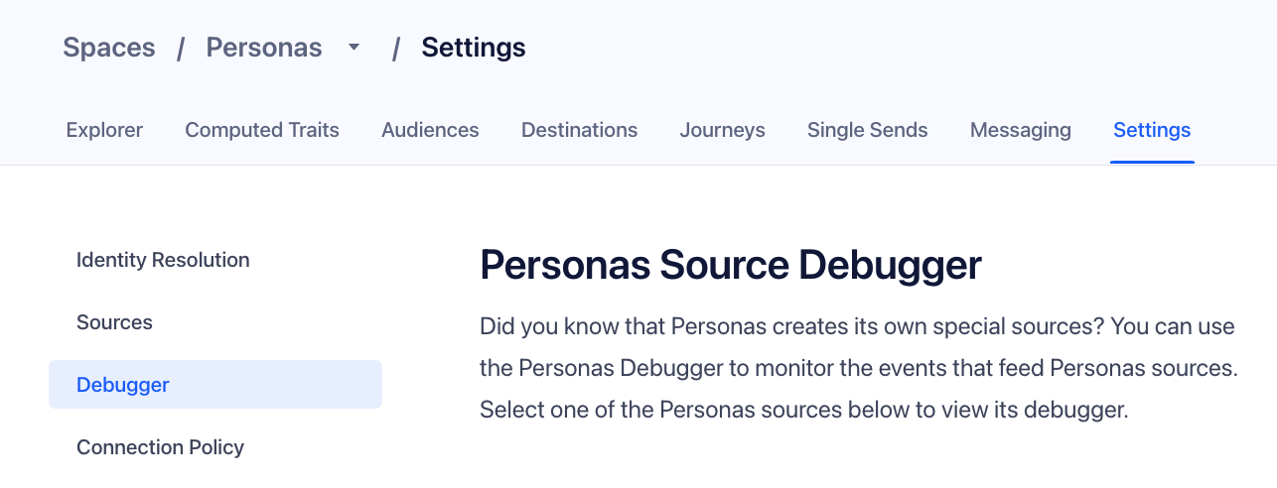
Task: Click the Debugger description paragraph text
Action: [858, 368]
